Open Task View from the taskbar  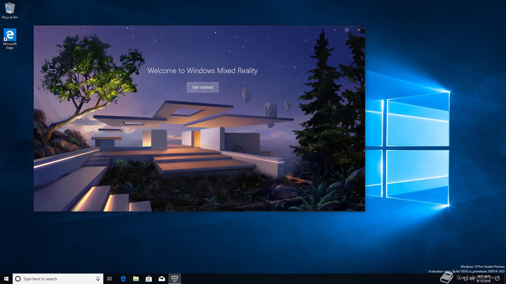coord(110,279)
